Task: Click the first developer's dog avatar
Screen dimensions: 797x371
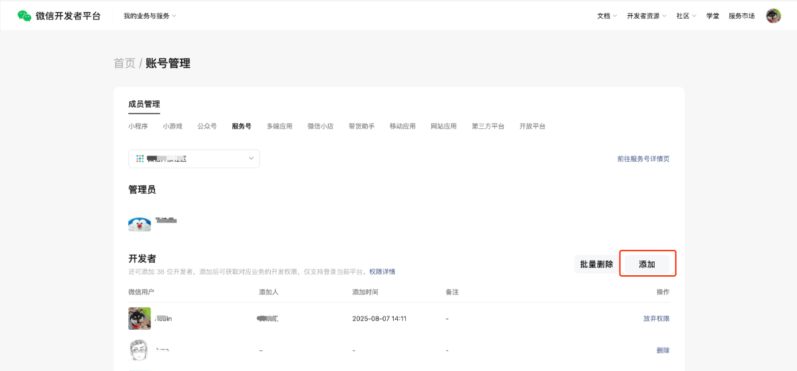Action: tap(140, 318)
